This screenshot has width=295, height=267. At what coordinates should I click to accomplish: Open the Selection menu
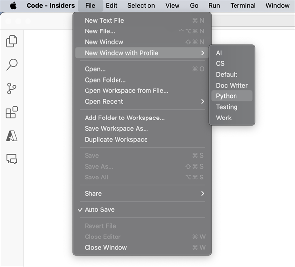141,6
